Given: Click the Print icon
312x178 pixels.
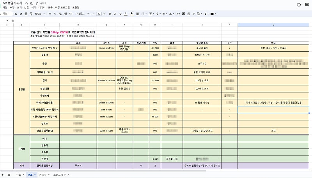Looking at the screenshot, I should click(x=25, y=14).
